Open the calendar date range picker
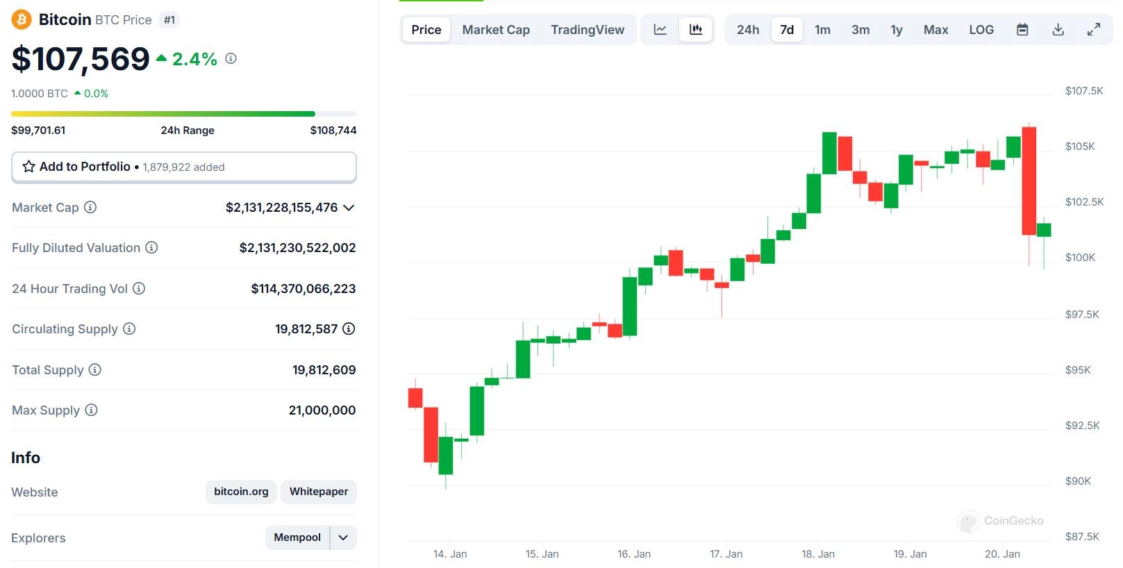The width and height of the screenshot is (1123, 568). [1022, 30]
